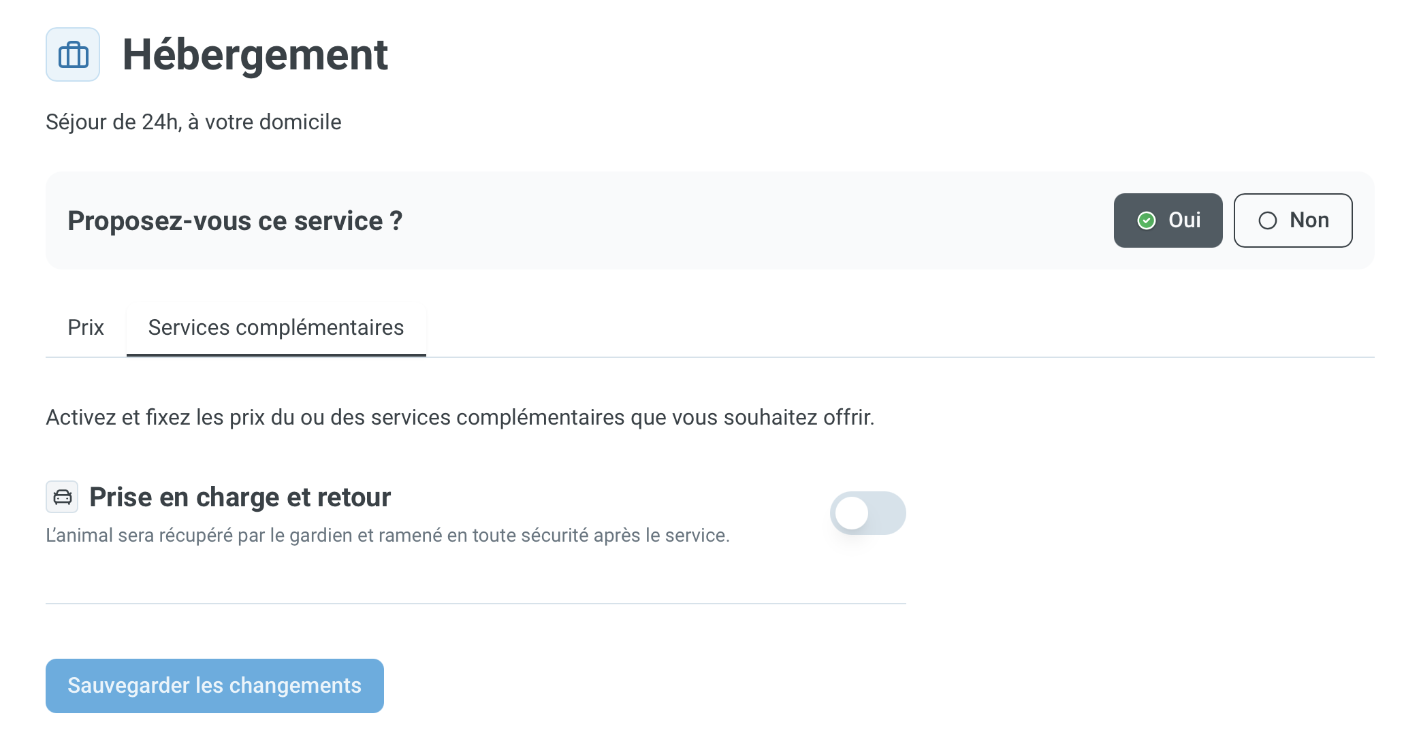Click the suitcase icon beside Hébergement
The image size is (1404, 754).
73,54
